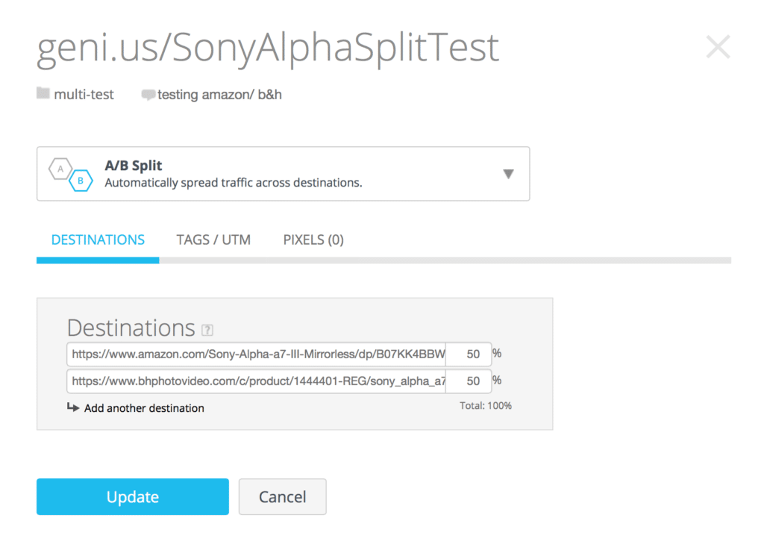Open the PIXELS (0) tab

pyautogui.click(x=313, y=240)
